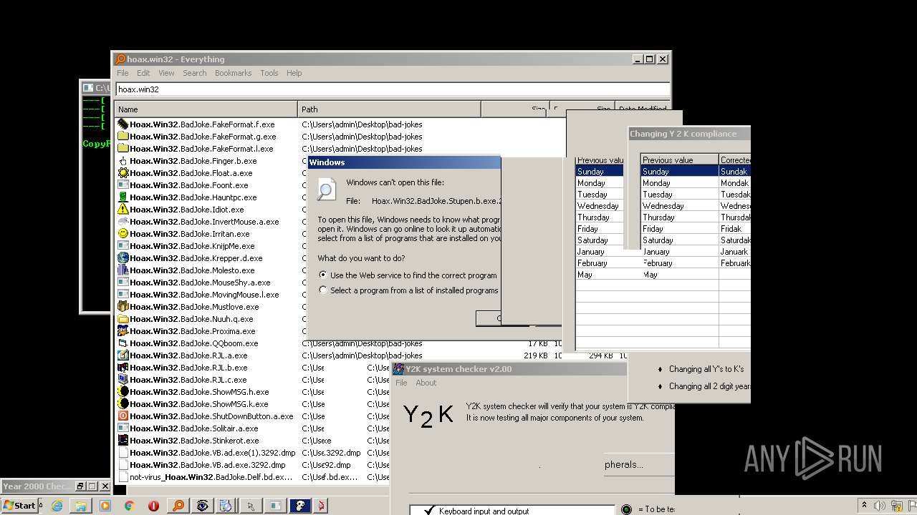Click 'Previous value' column header in Y2K compliance
The width and height of the screenshot is (917, 515).
(679, 160)
